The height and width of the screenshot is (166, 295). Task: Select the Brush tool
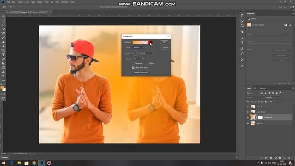[3, 38]
